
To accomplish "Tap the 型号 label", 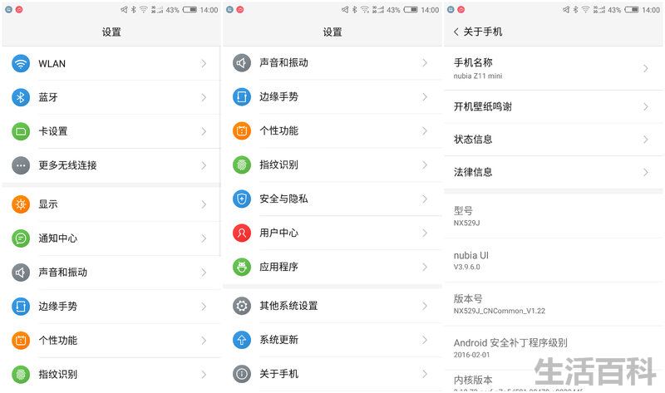I will 463,211.
